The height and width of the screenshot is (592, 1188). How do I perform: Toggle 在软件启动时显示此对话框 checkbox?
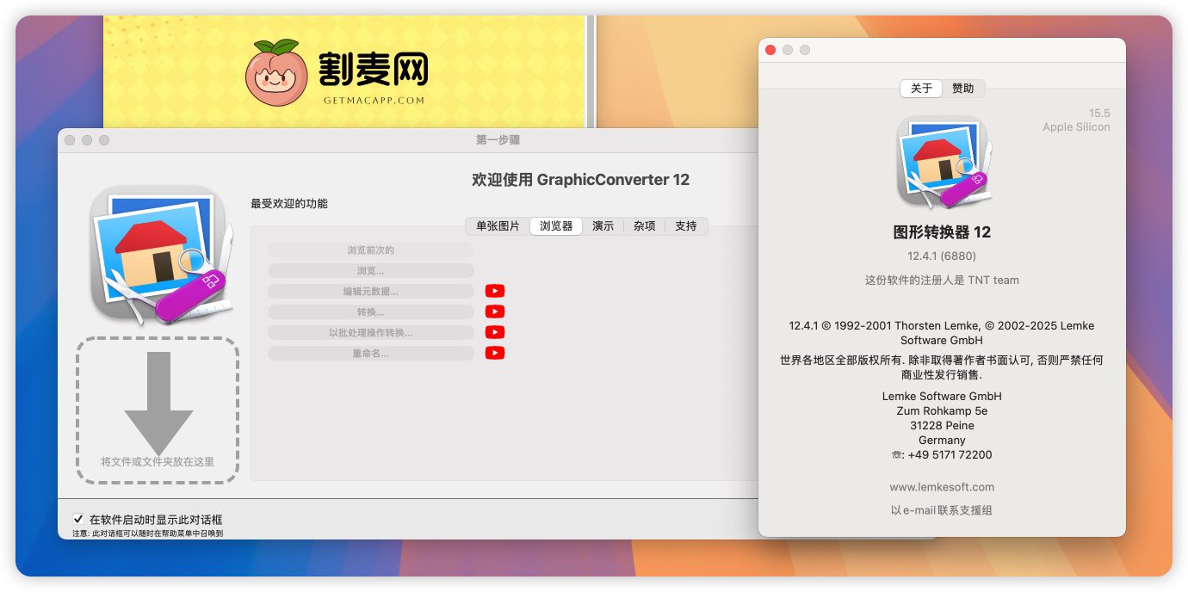coord(78,520)
